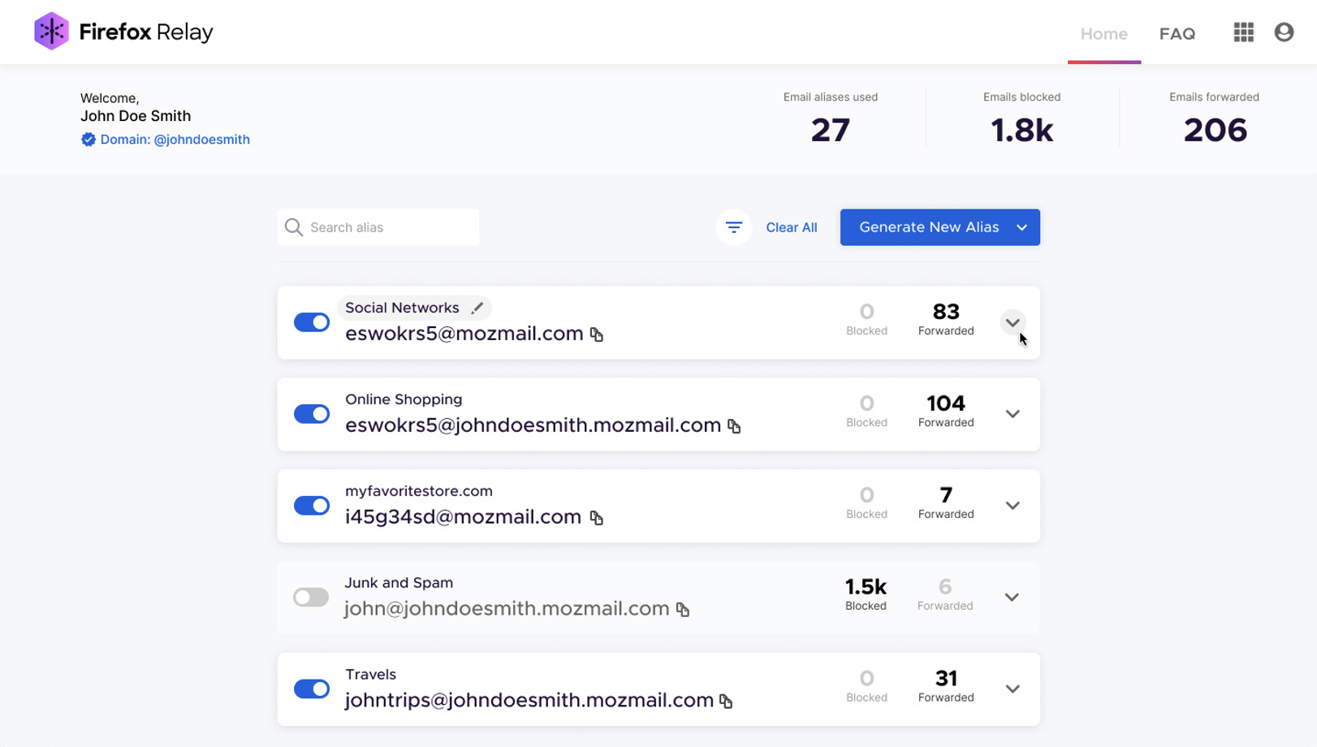Expand the Online Shopping alias details
This screenshot has width=1317, height=747.
coord(1012,414)
